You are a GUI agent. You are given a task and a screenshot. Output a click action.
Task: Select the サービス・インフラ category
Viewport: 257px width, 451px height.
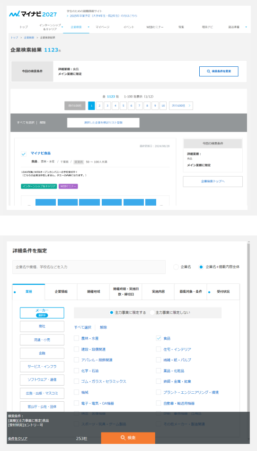(x=42, y=367)
